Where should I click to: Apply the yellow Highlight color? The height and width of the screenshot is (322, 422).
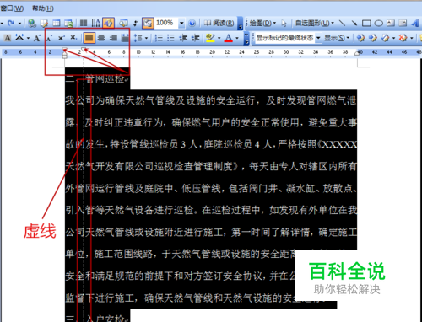[210, 38]
